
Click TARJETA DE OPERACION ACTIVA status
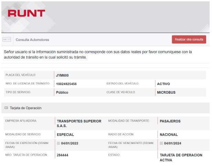coord(181,157)
